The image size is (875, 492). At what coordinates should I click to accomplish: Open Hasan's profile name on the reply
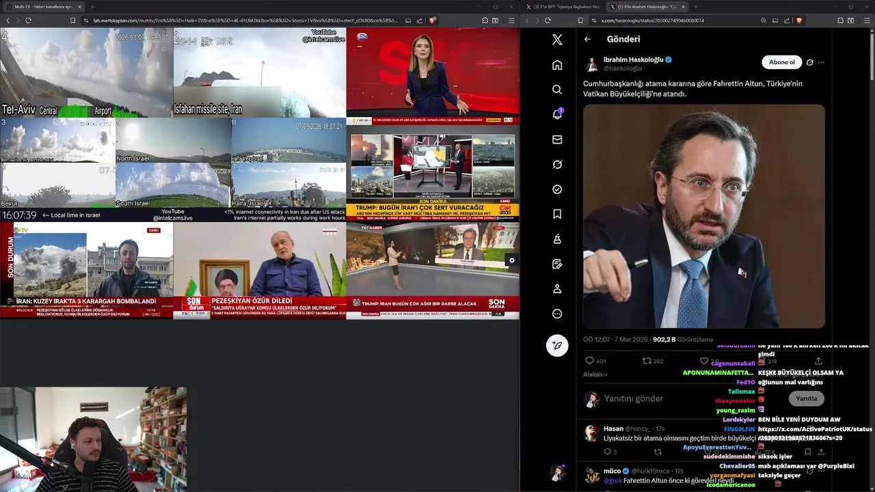tap(613, 428)
